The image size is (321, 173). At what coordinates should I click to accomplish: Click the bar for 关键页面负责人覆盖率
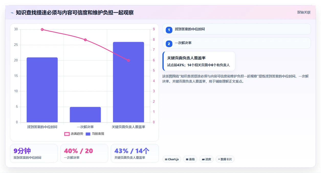pos(128,82)
